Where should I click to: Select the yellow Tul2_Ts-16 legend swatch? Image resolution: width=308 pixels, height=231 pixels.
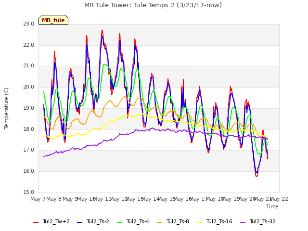point(199,222)
